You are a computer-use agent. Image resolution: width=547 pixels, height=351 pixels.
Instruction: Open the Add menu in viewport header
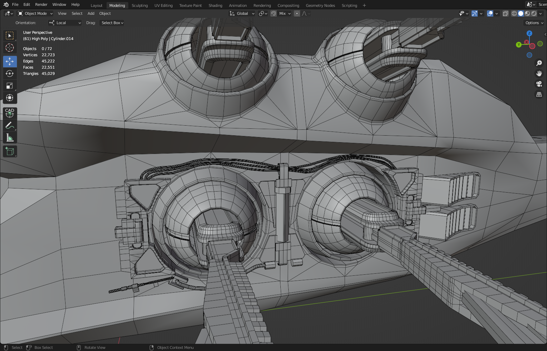91,13
